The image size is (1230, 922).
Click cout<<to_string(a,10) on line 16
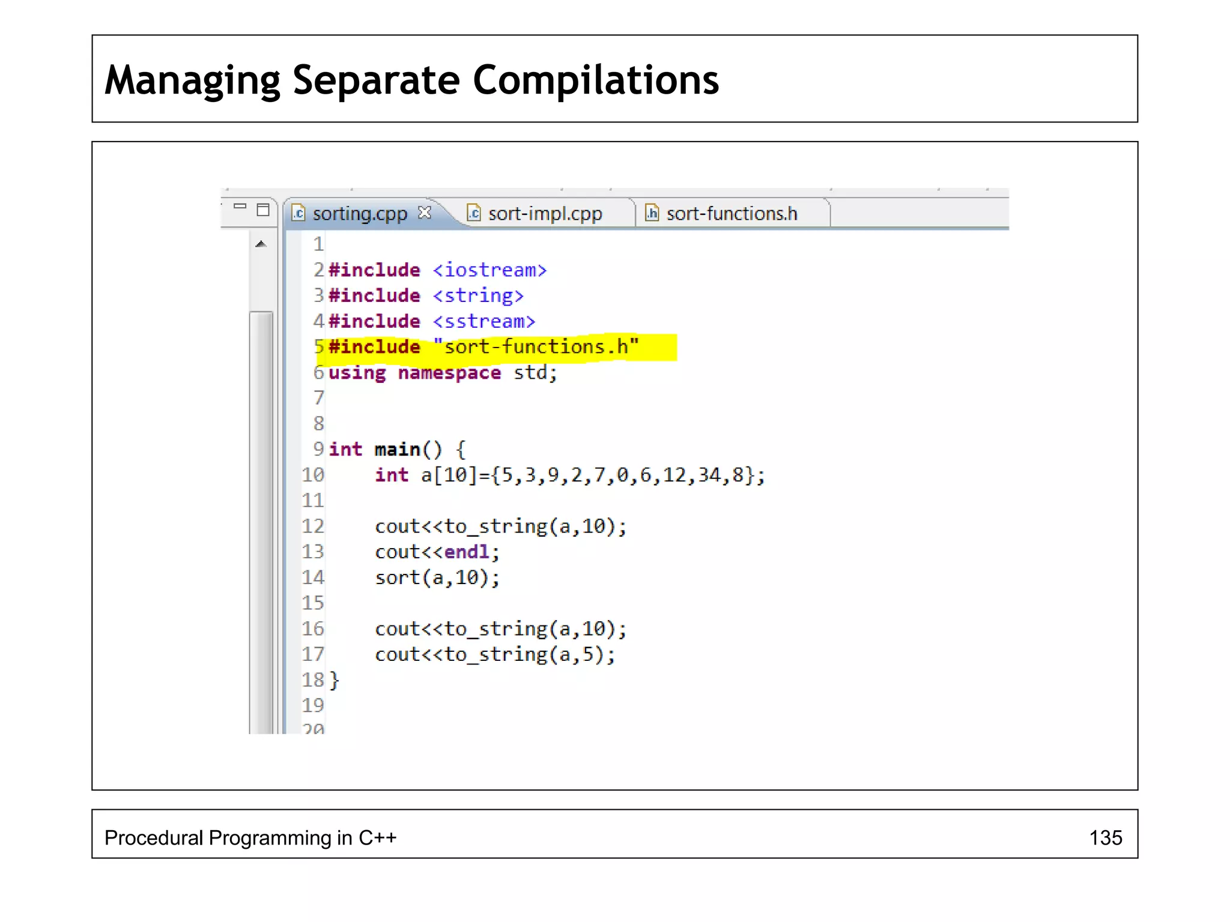(x=501, y=629)
